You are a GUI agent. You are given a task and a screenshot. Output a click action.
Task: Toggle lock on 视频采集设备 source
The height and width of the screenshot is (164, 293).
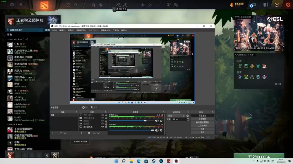coord(106,118)
